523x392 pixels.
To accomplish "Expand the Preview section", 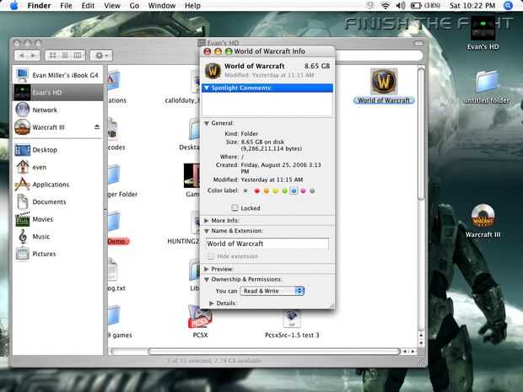I will pyautogui.click(x=207, y=269).
